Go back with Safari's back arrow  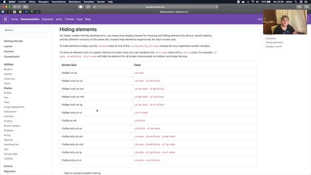pos(15,7)
